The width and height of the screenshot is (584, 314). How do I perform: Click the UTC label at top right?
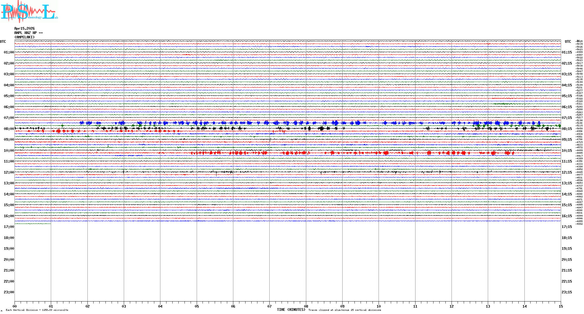pos(568,42)
